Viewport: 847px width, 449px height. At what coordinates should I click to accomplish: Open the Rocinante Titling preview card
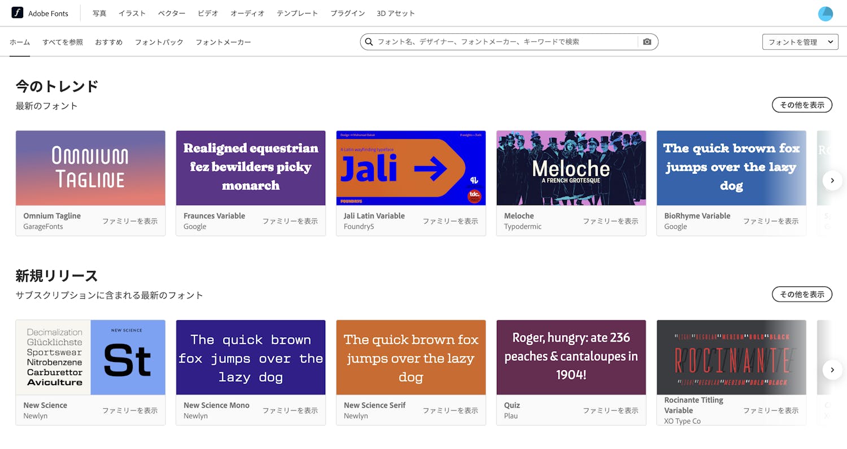731,358
